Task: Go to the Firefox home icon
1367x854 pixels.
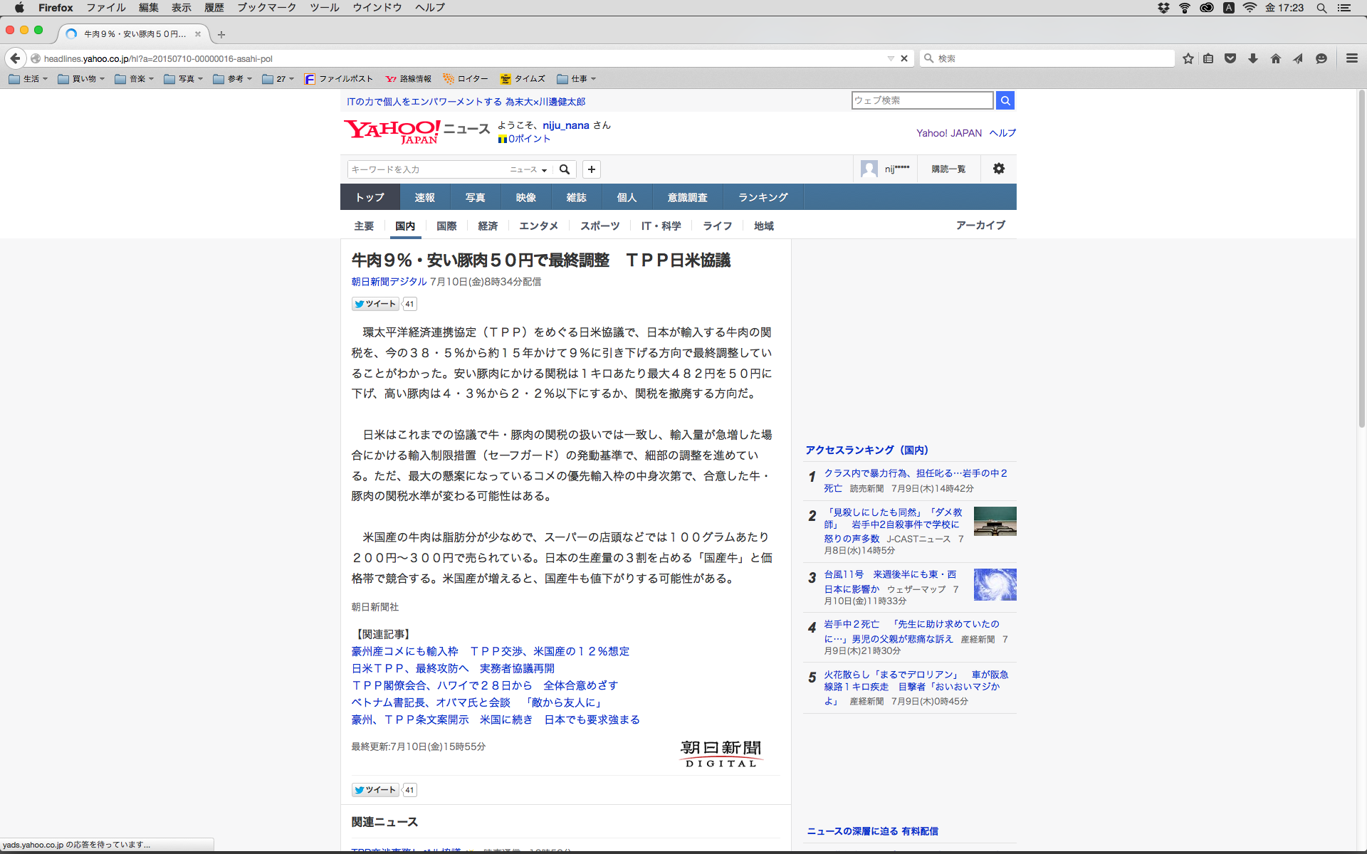Action: (1275, 58)
